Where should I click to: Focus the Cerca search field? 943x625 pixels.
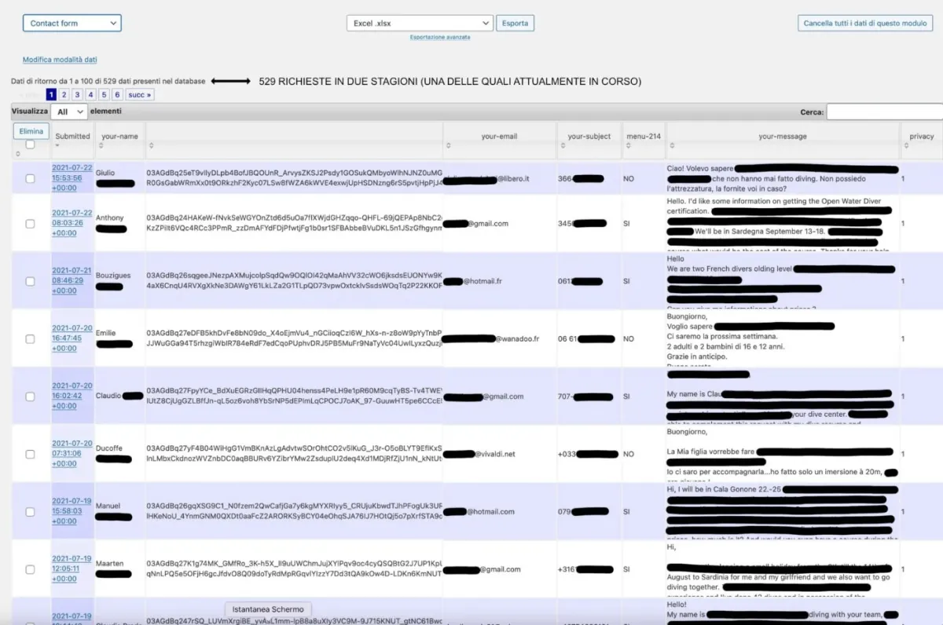pos(884,112)
